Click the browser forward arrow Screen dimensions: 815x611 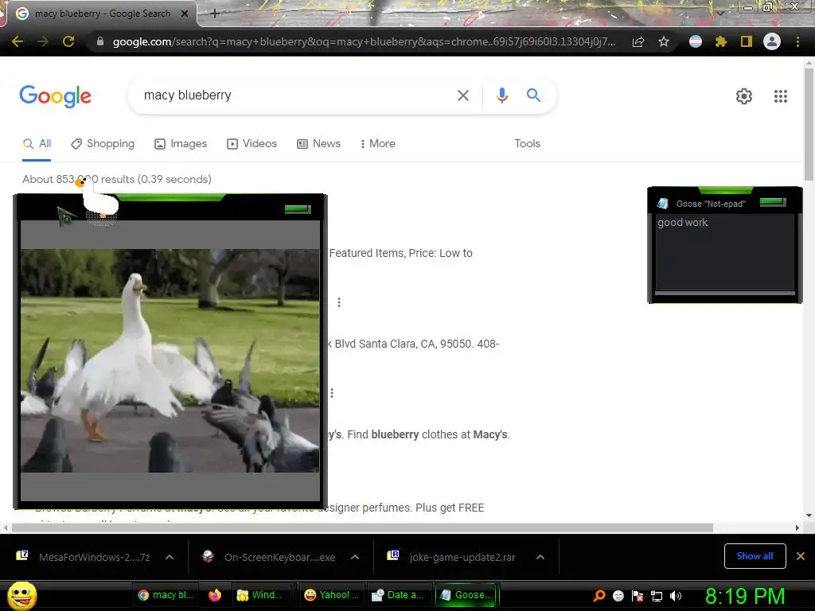(x=43, y=41)
